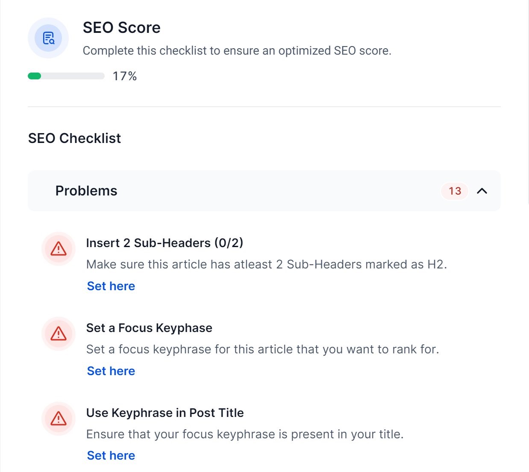Click the Complete this checklist subtitle text
529x472 pixels.
(x=237, y=50)
